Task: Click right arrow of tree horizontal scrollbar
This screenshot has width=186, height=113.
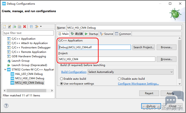Action: [x=52, y=91]
